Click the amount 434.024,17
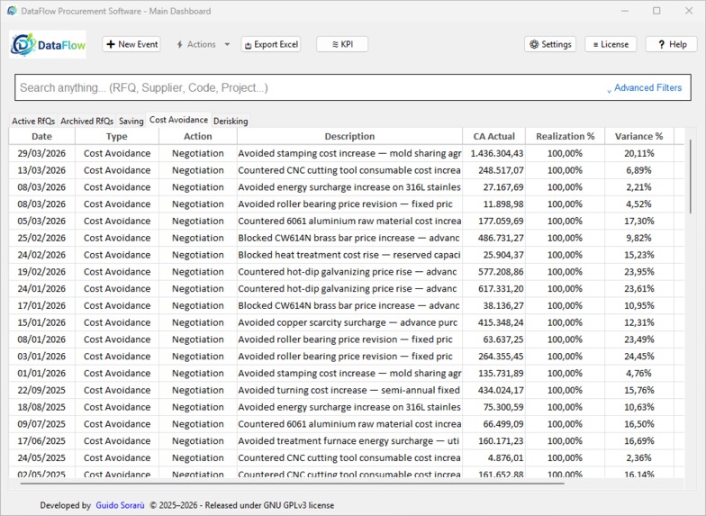 tap(501, 391)
